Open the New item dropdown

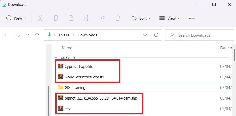16,18
